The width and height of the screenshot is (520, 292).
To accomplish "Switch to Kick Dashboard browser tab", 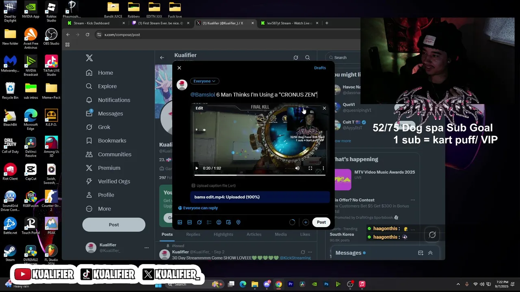I will click(96, 23).
